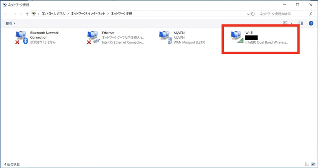Select the MyVPN connection icon
This screenshot has height=168, width=318.
[165, 38]
